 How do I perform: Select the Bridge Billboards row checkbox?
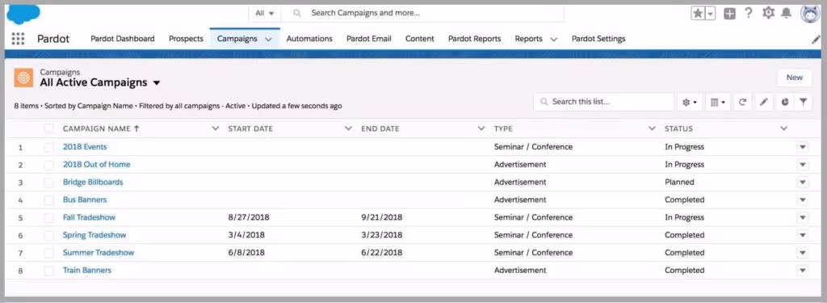48,182
